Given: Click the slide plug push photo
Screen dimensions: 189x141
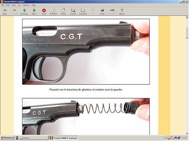Looking at the screenshot, I should pyautogui.click(x=86, y=52).
